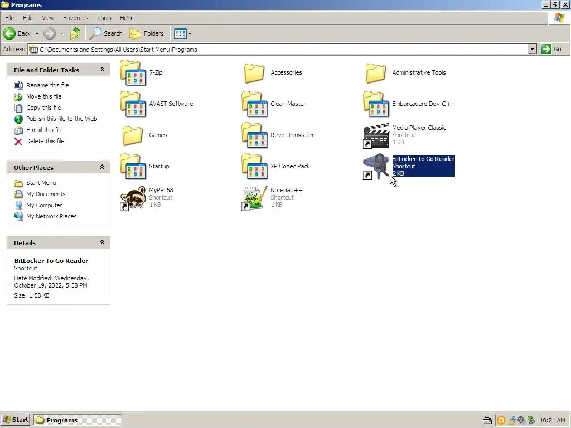Screen dimensions: 571x428
Task: Click the E-mail this file envelope icon
Action: pyautogui.click(x=18, y=130)
